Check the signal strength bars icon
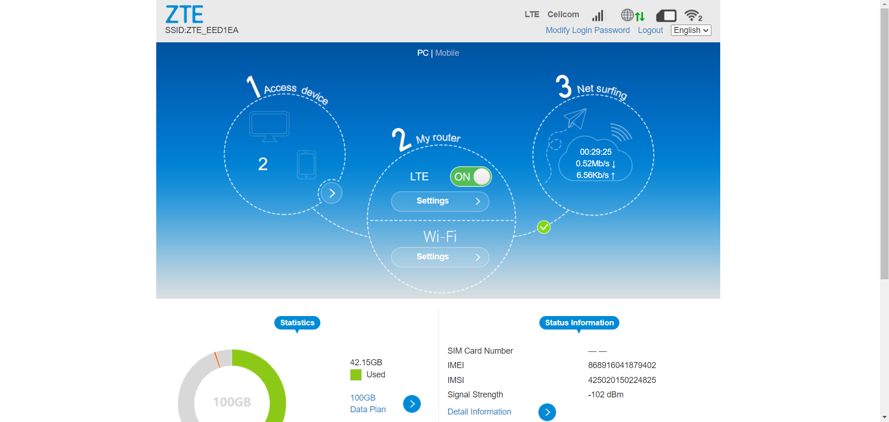This screenshot has height=422, width=889. click(x=598, y=15)
